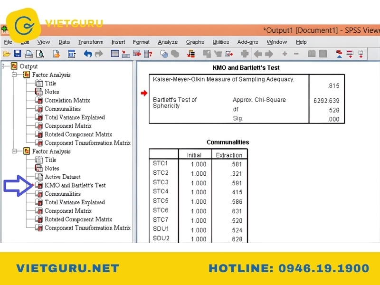The image size is (380, 285).
Task: Print the output with the printer icon
Action: coord(29,54)
